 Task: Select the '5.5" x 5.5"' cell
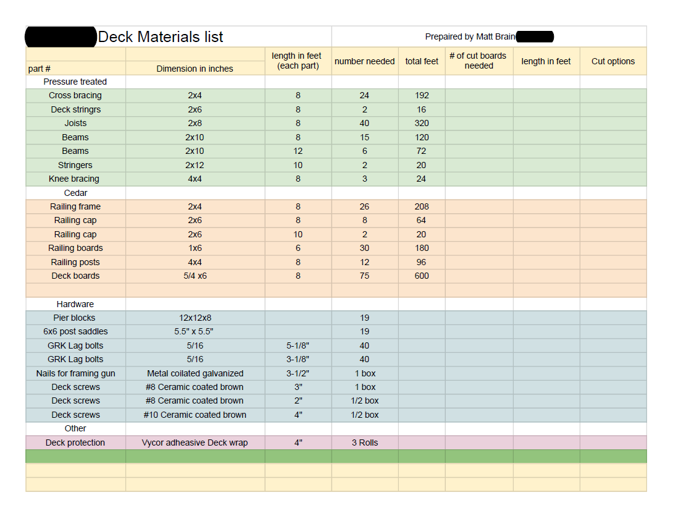point(194,332)
